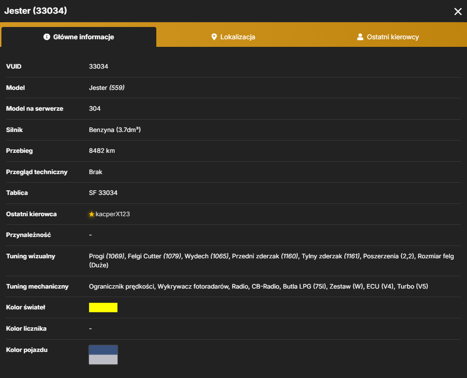
Task: Switch to the Lokalizacja tab
Action: [x=233, y=37]
